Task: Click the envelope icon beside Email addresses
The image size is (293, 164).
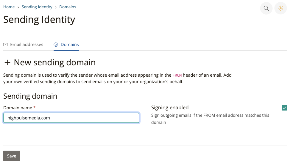Action: [5, 45]
